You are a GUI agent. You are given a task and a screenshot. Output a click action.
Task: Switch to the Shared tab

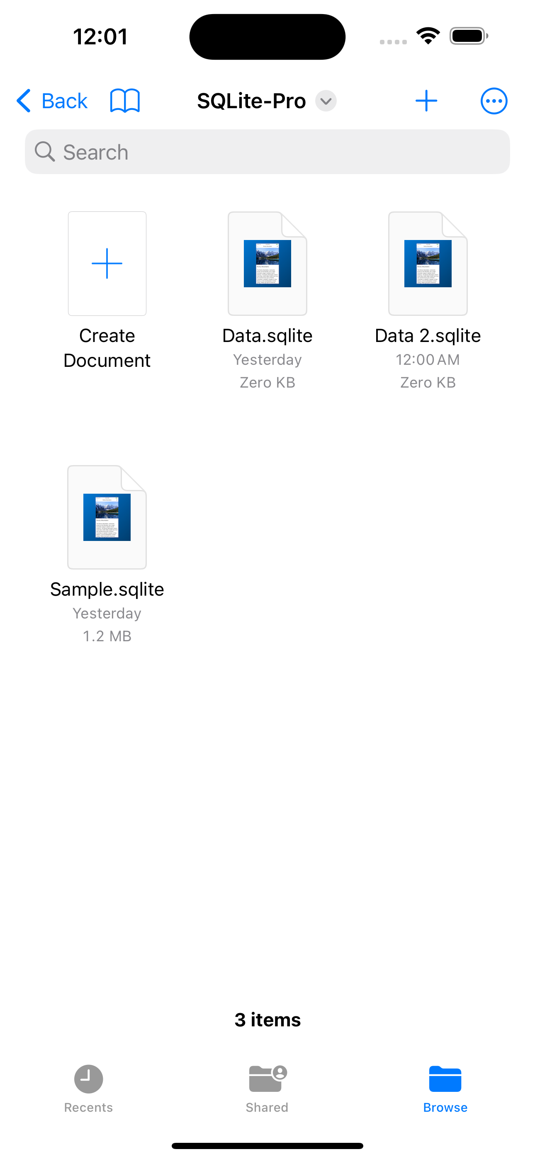pyautogui.click(x=267, y=1086)
